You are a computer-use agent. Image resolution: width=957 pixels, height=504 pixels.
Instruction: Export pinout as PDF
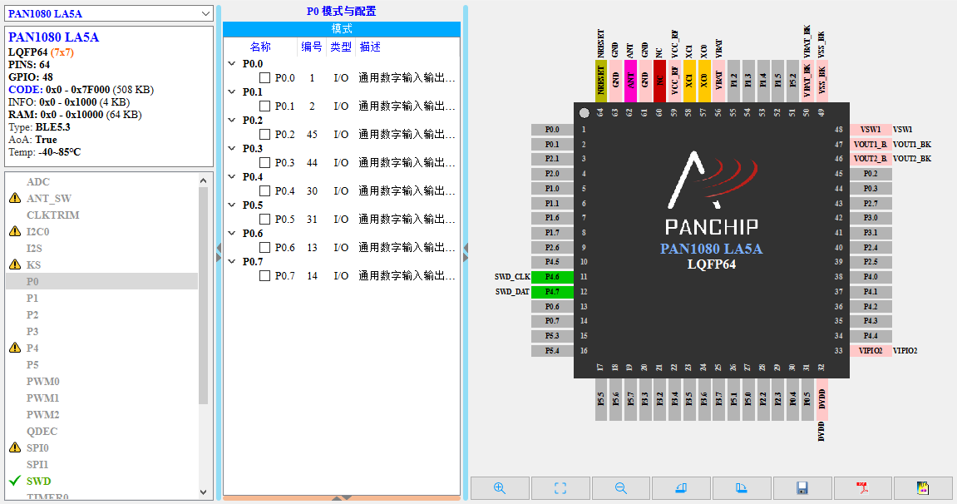[x=862, y=488]
